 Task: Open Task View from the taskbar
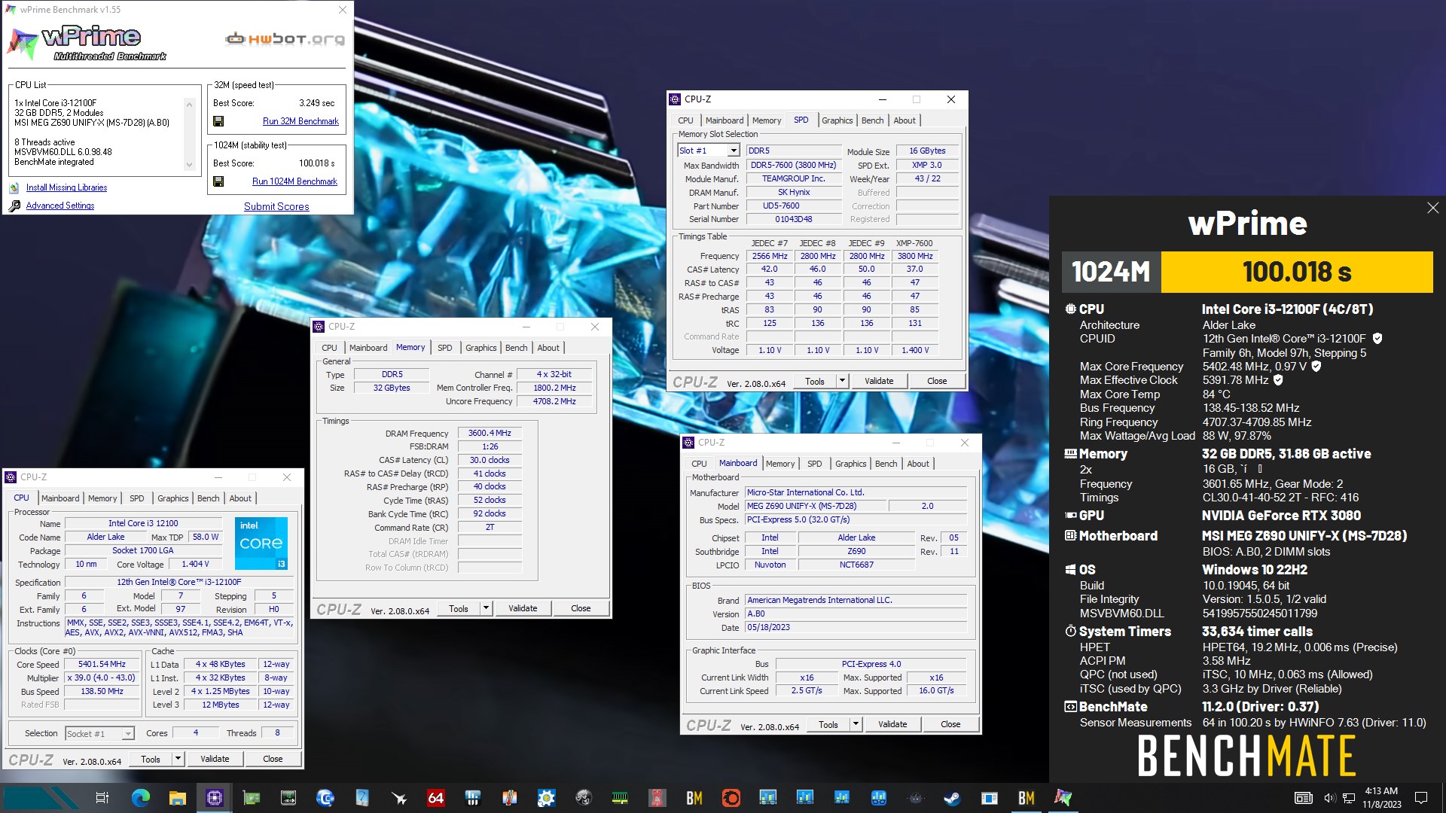coord(102,798)
